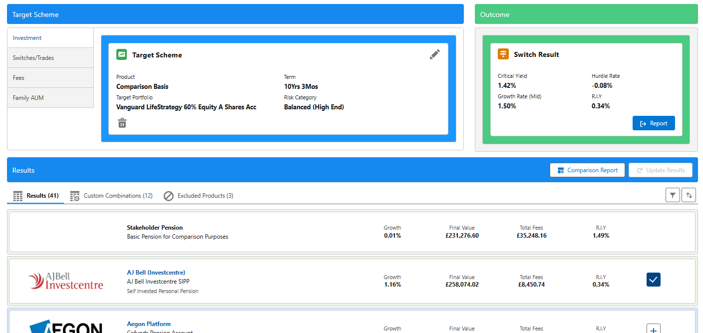Open the Comparison Report
This screenshot has width=703, height=333.
click(587, 170)
